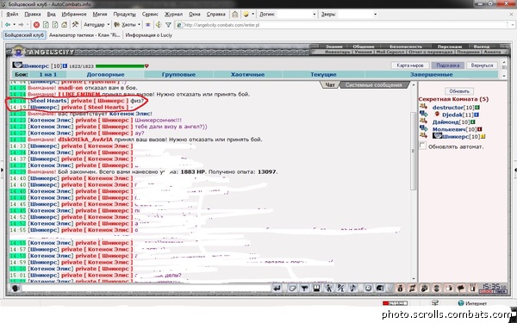Click the Обновить button
The image size is (517, 323).
(459, 91)
